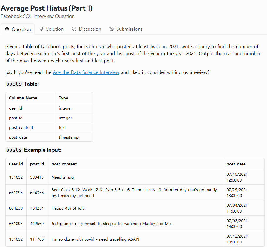
Task: Open the Question tab
Action: point(18,29)
